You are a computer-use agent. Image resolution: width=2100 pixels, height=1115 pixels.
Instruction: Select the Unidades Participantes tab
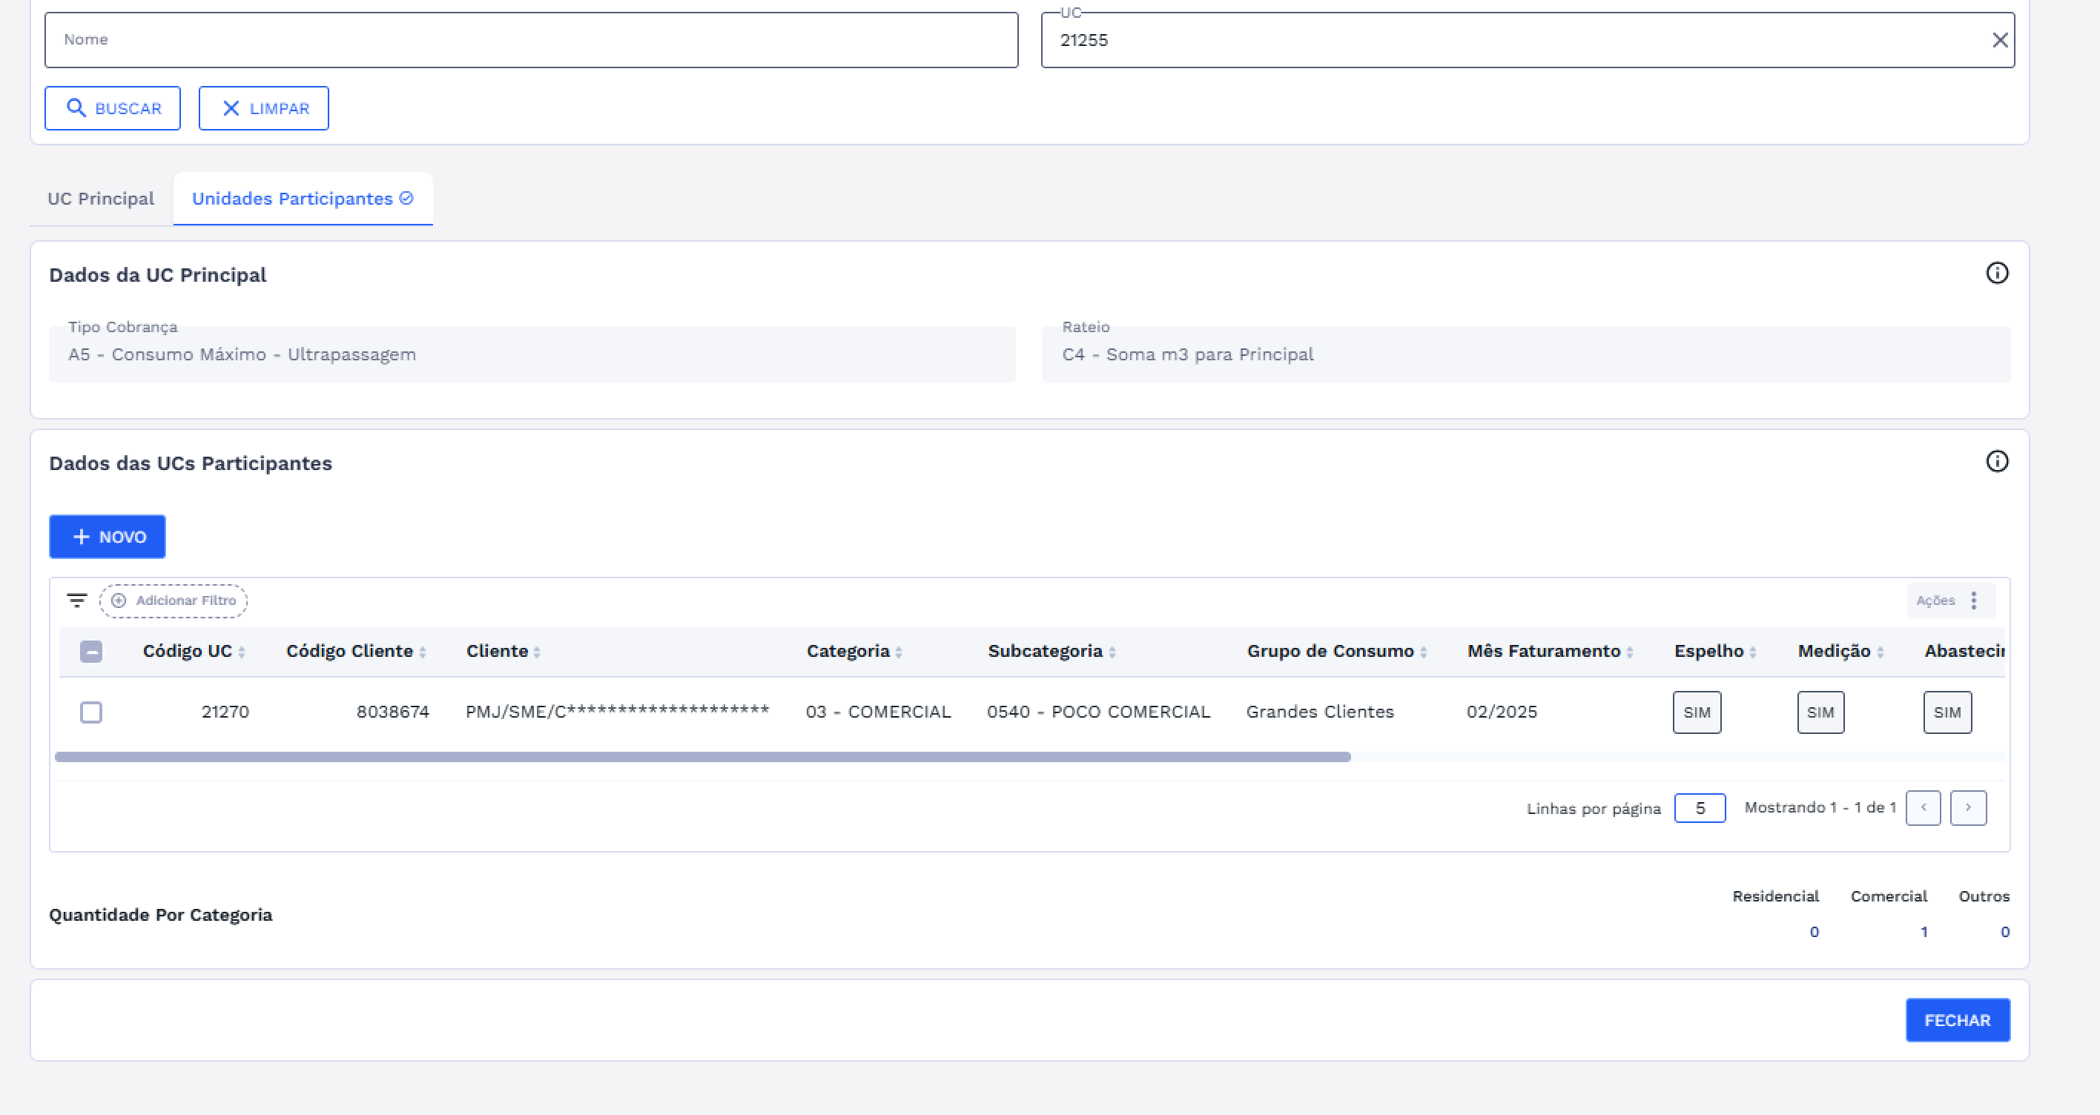click(x=303, y=199)
